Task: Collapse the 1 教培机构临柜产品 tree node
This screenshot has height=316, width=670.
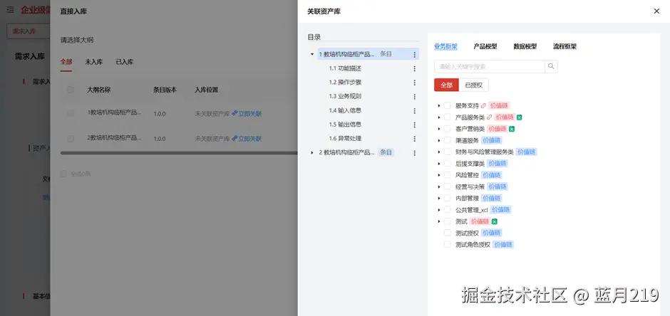Action: point(312,54)
